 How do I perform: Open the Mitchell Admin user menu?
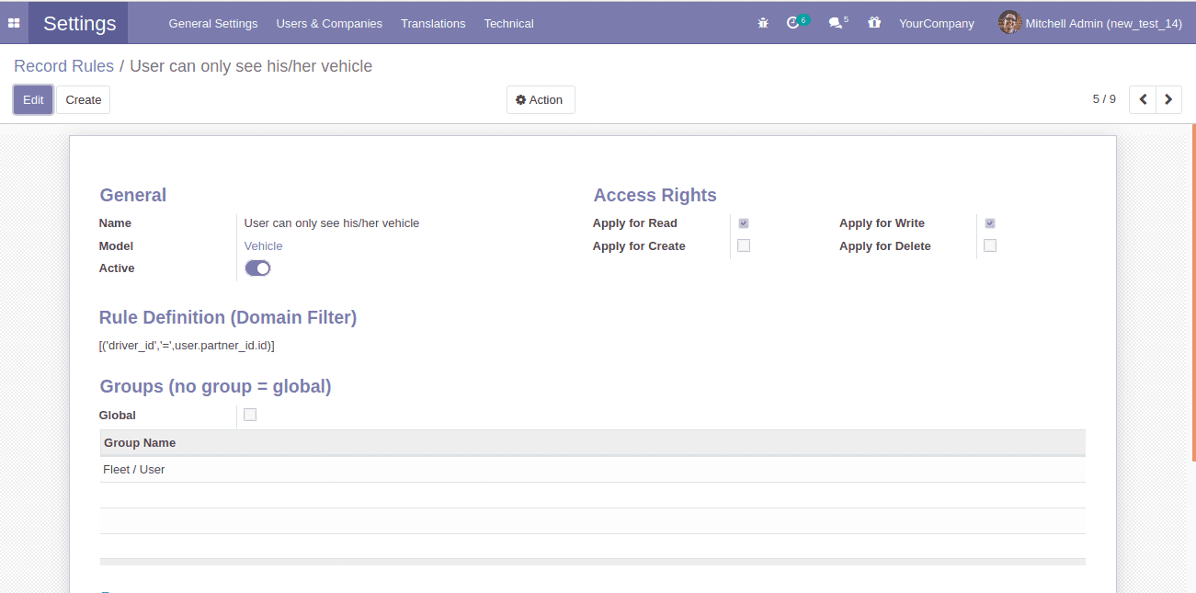(x=1090, y=23)
